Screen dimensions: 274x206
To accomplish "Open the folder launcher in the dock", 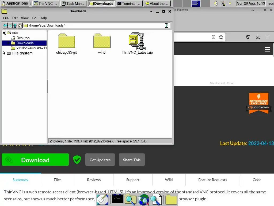I will click(171, 200).
